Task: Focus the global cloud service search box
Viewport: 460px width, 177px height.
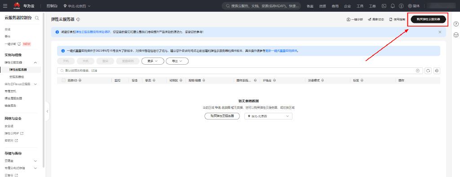Action: pyautogui.click(x=262, y=6)
